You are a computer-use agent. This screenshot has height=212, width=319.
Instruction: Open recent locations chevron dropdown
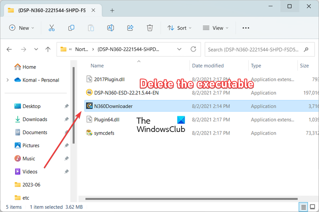pyautogui.click(x=36, y=49)
